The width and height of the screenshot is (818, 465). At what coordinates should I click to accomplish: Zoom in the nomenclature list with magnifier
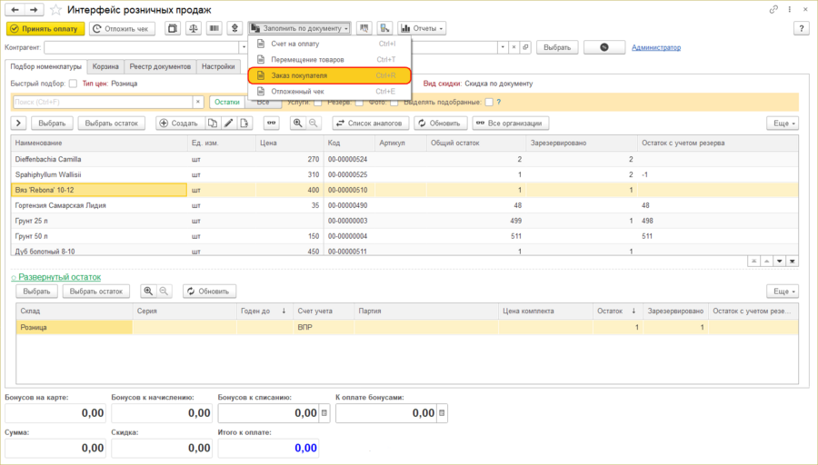coord(297,123)
